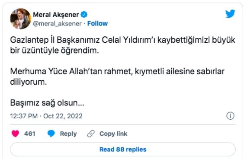This screenshot has width=247, height=159.
Task: Click the 12:37 PM timestamp
Action: pyautogui.click(x=24, y=116)
